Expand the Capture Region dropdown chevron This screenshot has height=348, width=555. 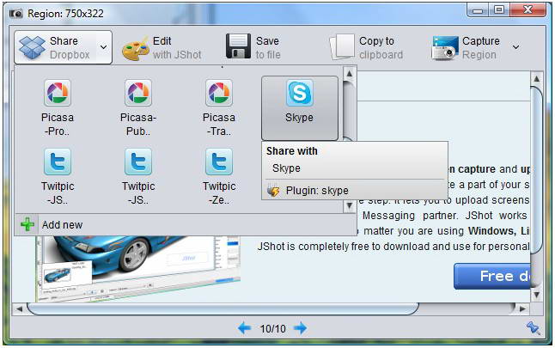[516, 47]
